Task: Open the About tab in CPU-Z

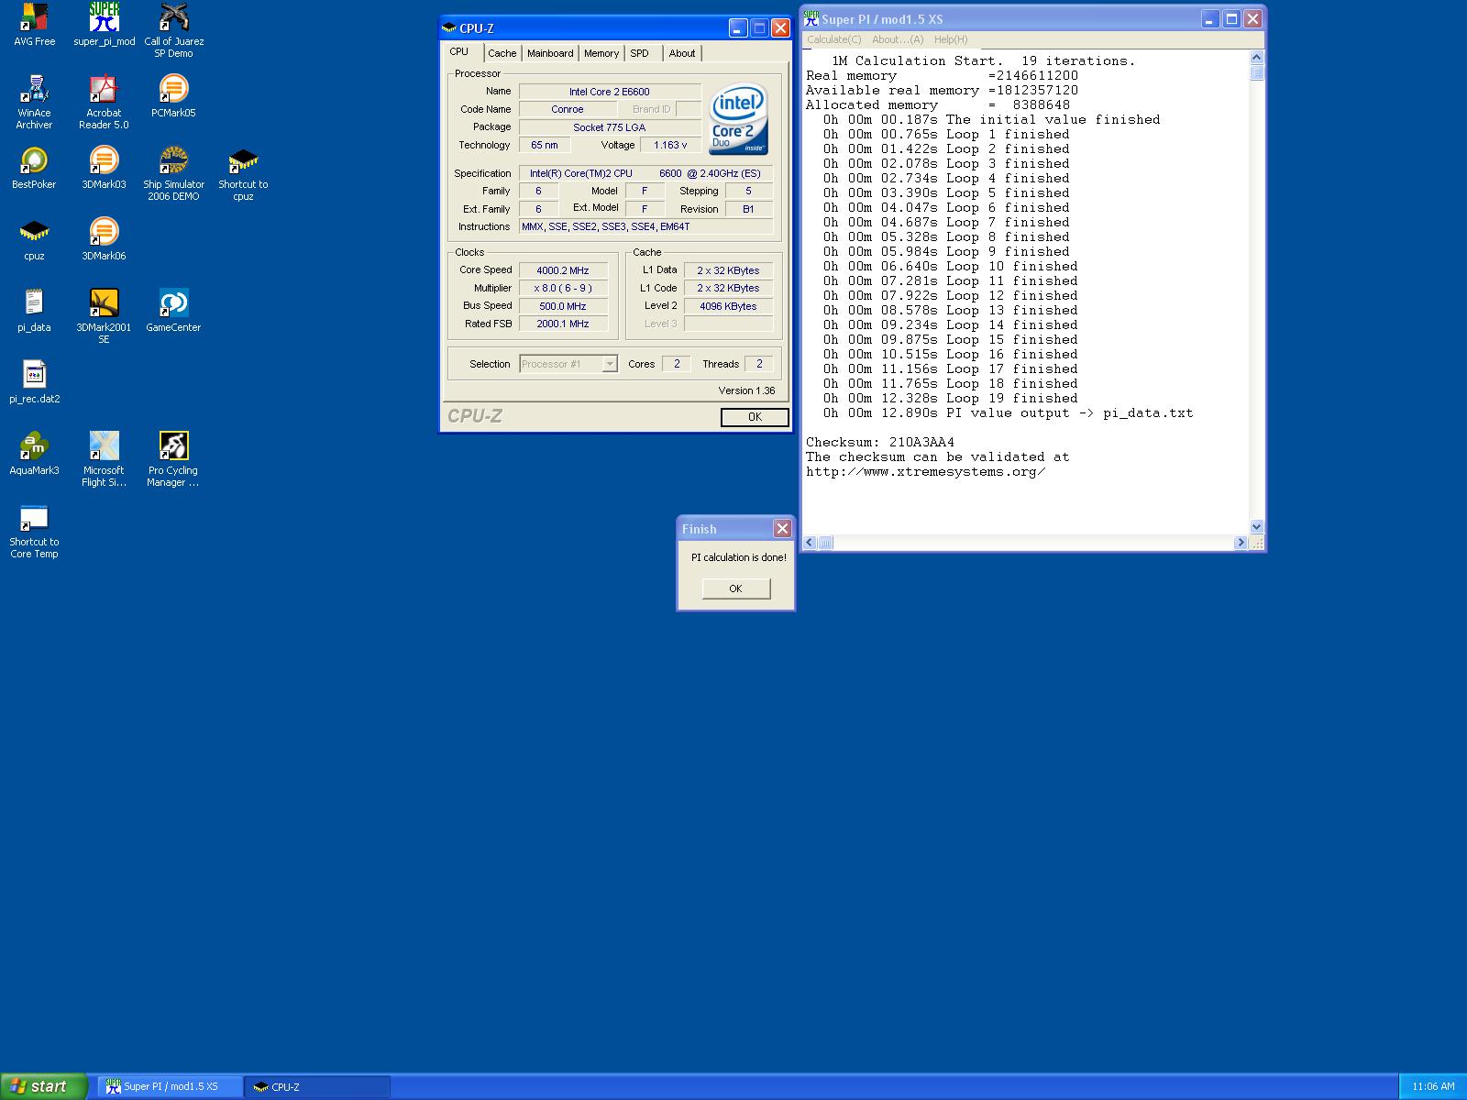Action: [x=681, y=53]
